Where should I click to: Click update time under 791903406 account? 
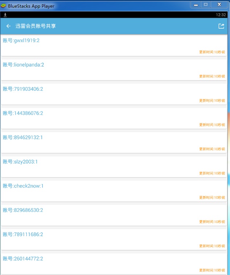[212, 101]
